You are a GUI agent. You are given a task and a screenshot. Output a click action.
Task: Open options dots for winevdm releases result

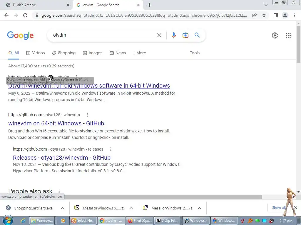(111, 149)
